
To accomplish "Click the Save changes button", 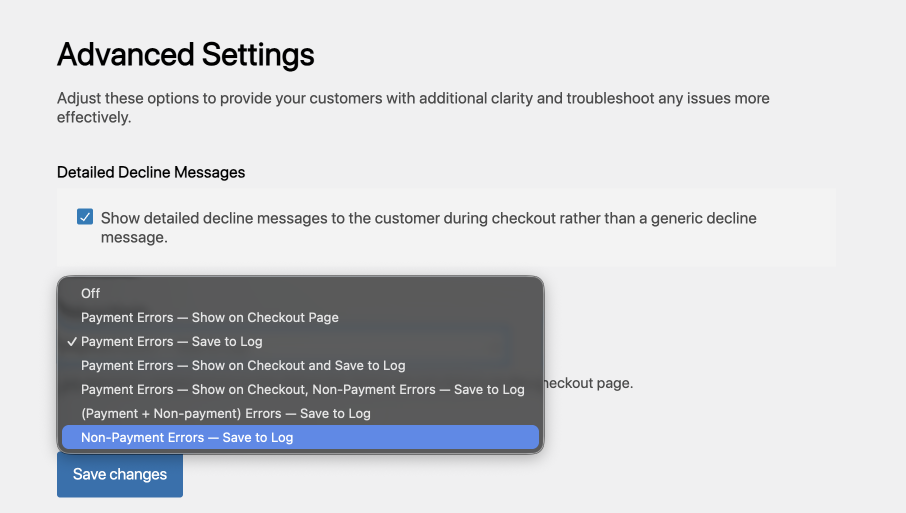I will [120, 474].
